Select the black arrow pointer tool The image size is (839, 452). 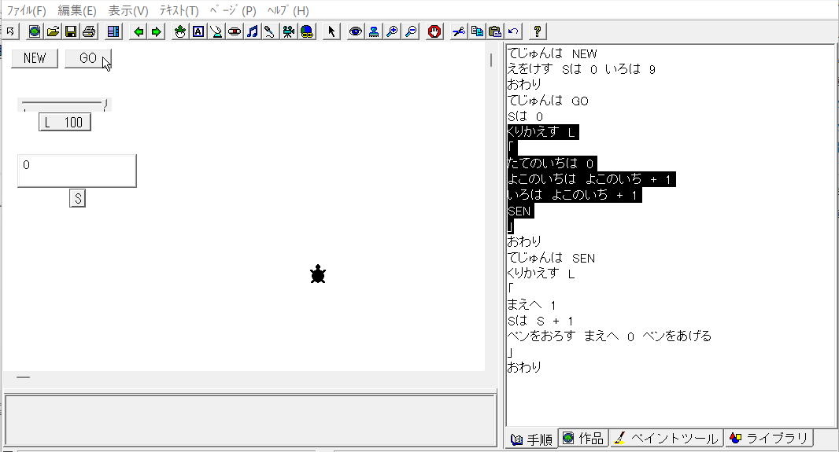click(x=332, y=31)
